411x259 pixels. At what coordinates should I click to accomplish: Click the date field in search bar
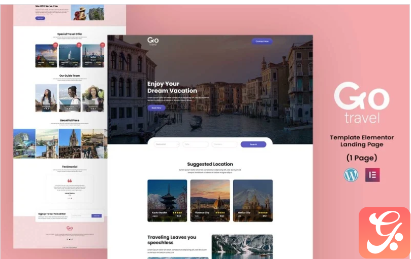(196, 144)
